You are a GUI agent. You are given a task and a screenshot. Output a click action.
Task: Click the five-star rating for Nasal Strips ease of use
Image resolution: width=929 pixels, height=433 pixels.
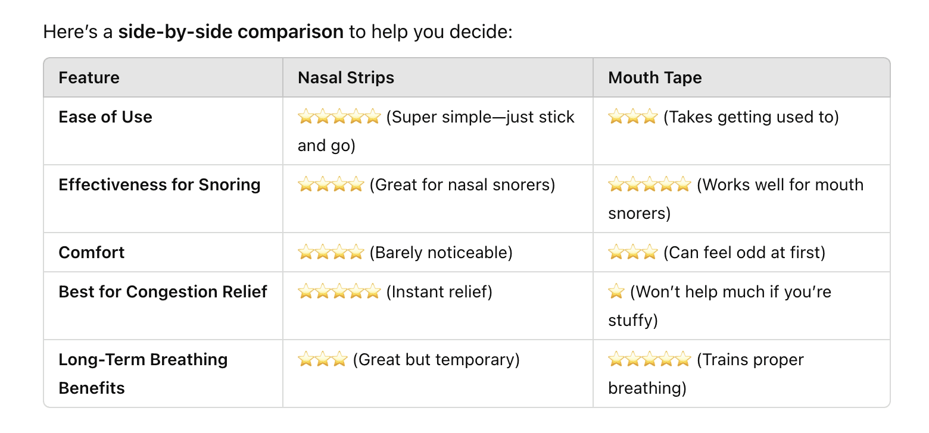[x=339, y=117]
